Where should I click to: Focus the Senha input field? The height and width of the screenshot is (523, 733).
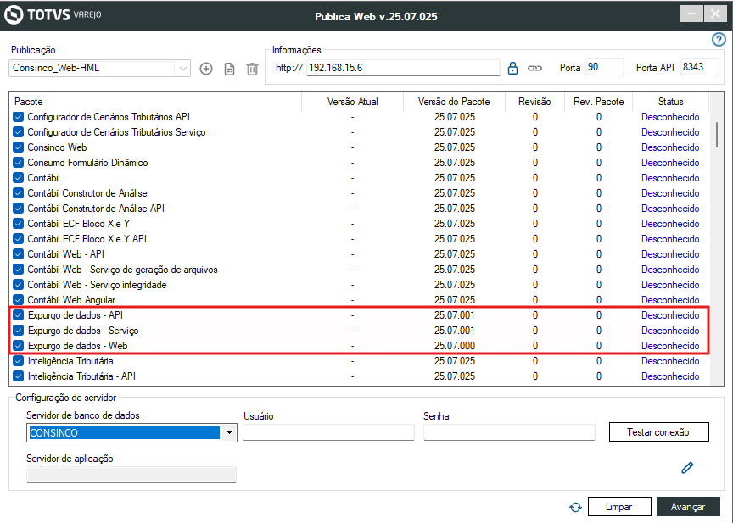(x=509, y=432)
